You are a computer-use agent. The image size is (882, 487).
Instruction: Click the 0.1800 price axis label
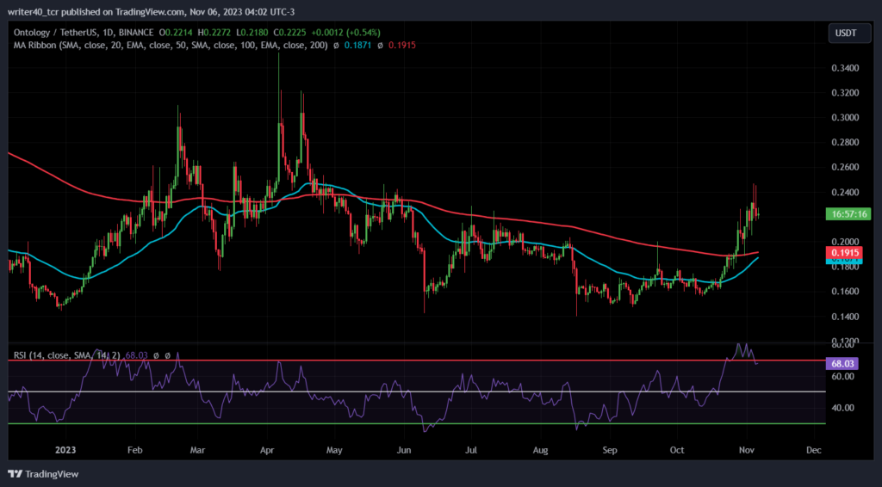[846, 267]
